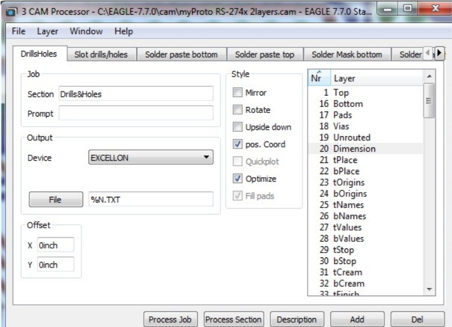Switch to the Solder paste top tab

tap(264, 55)
